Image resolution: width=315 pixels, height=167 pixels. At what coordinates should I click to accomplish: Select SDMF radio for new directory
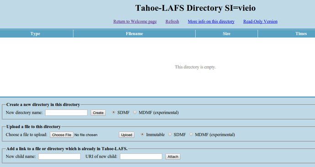(x=114, y=112)
